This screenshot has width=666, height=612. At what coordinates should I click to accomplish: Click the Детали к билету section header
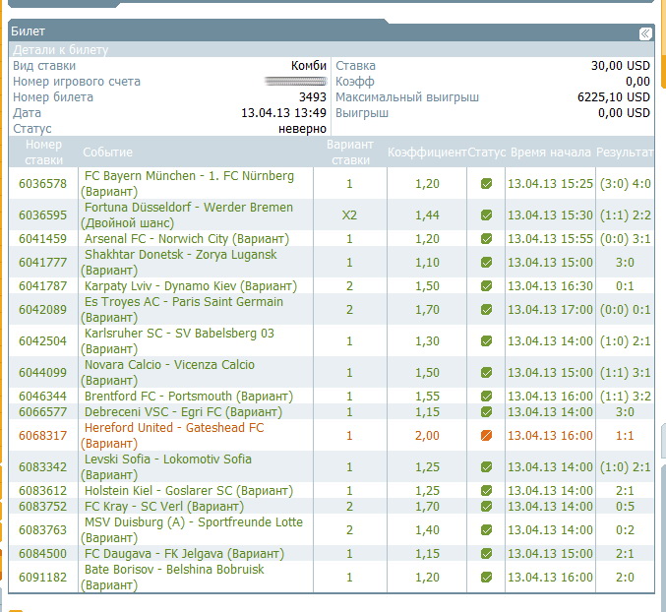pos(60,50)
